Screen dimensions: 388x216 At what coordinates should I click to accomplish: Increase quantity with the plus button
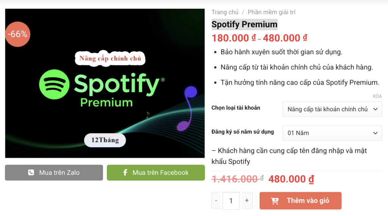point(247,200)
